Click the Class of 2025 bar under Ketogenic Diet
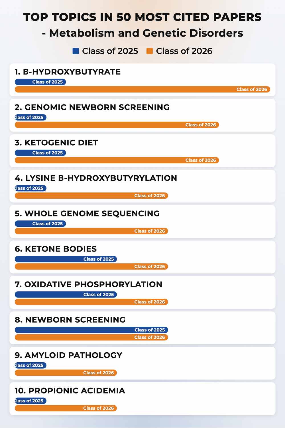Image resolution: width=285 pixels, height=428 pixels. pos(40,153)
